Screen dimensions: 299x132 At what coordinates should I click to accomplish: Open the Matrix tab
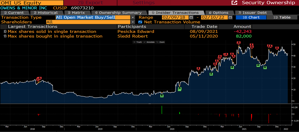tap(77, 13)
